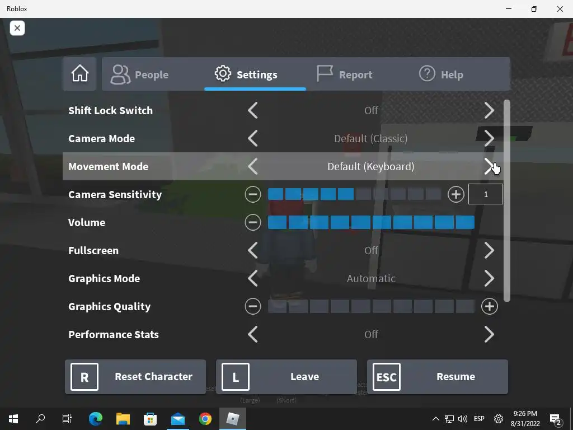
Task: Launch Microsoft Edge from the taskbar
Action: tap(96, 419)
